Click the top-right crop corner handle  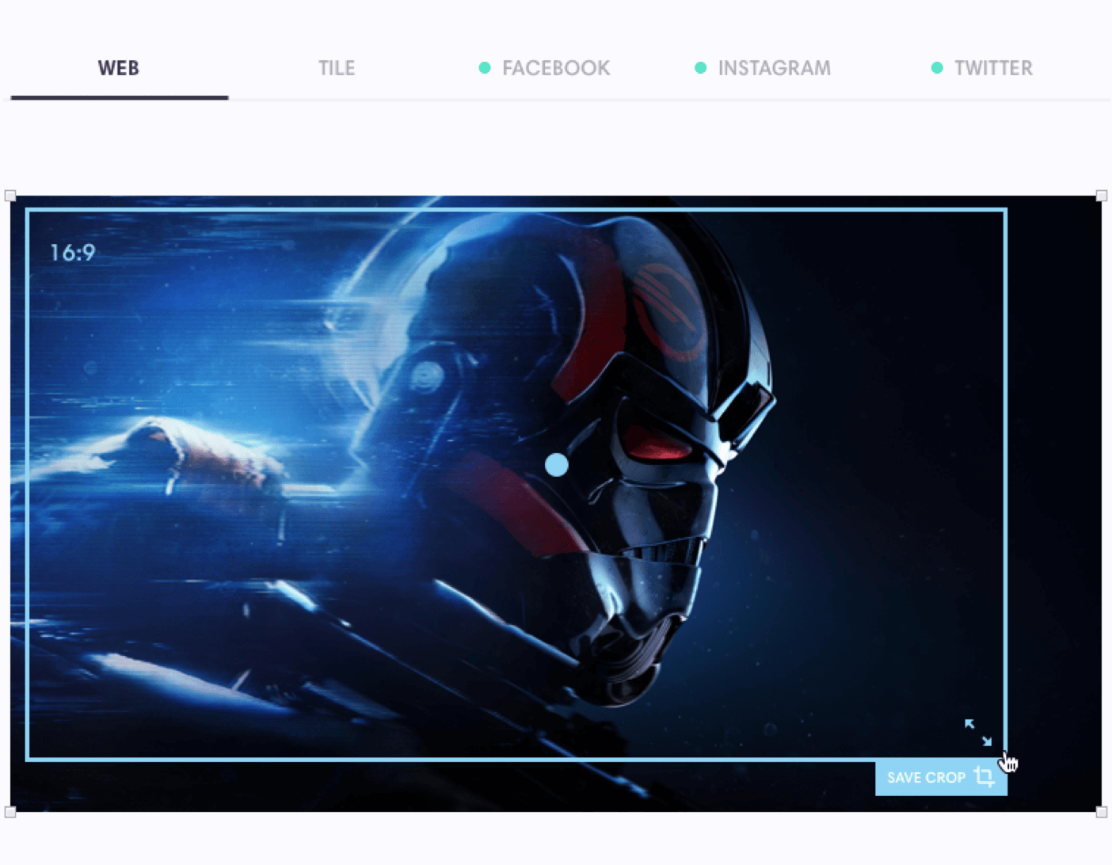point(1101,195)
